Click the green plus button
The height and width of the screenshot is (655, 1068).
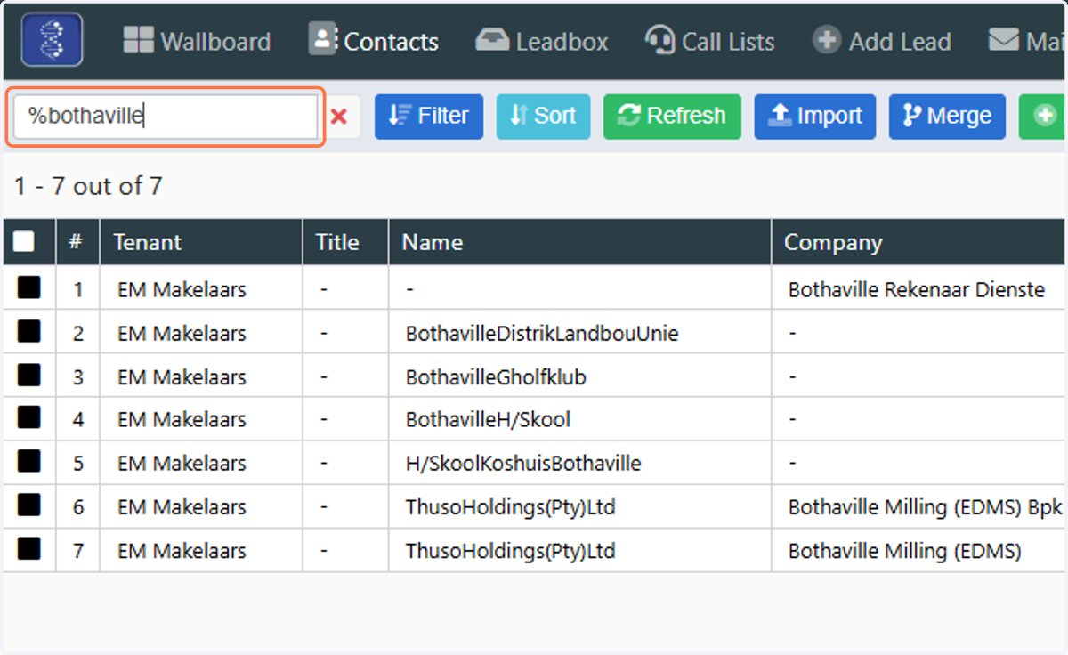(1042, 117)
